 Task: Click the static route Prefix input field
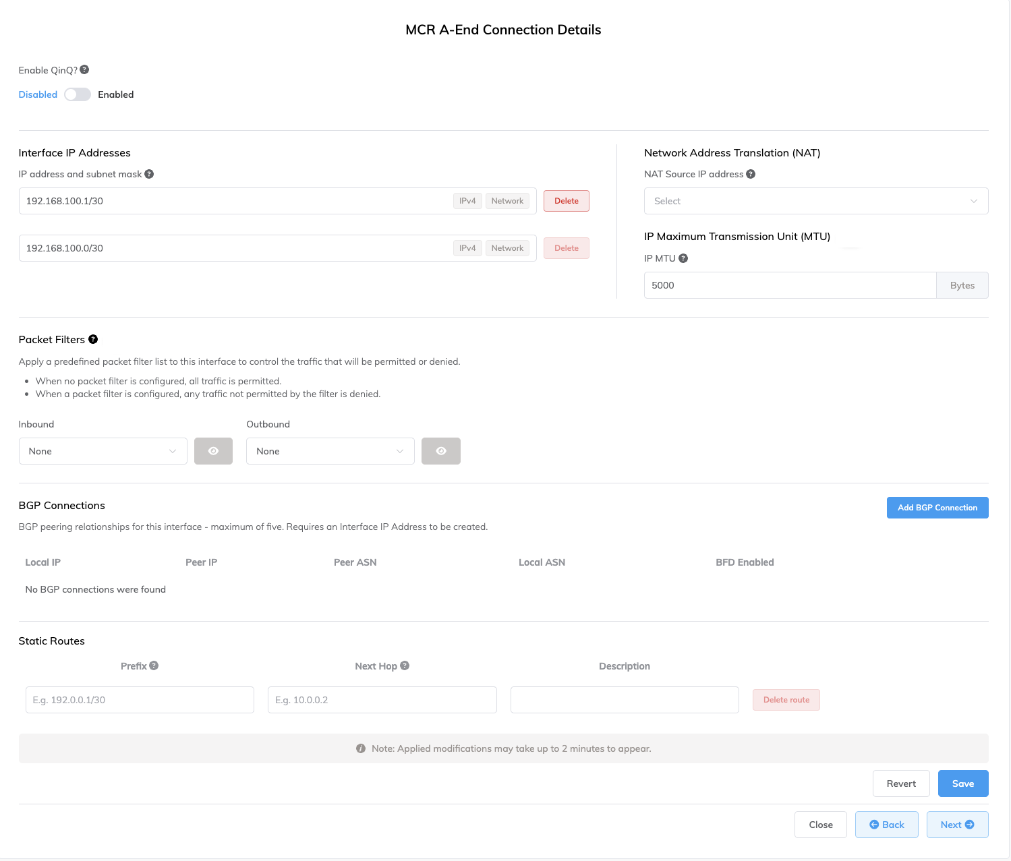point(140,700)
